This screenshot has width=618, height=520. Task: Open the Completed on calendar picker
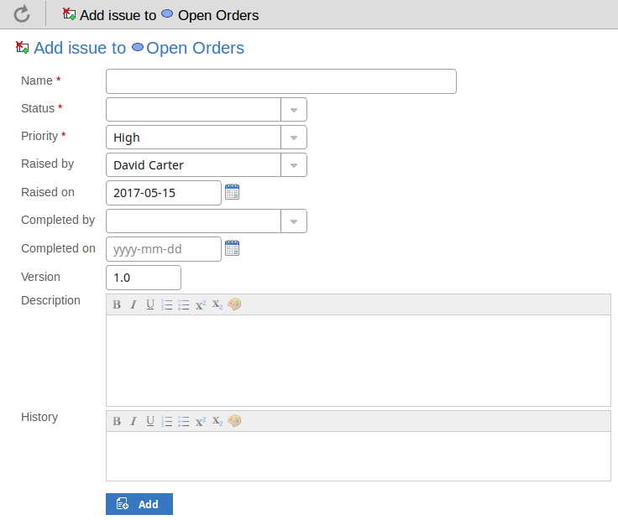(x=233, y=248)
